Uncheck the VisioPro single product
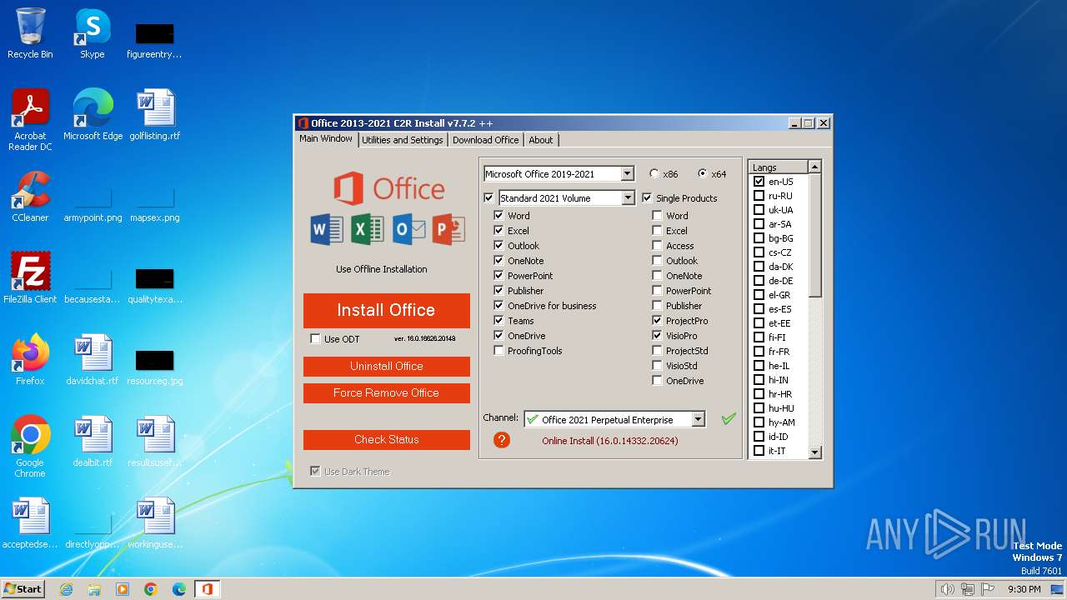1067x600 pixels. click(x=657, y=336)
